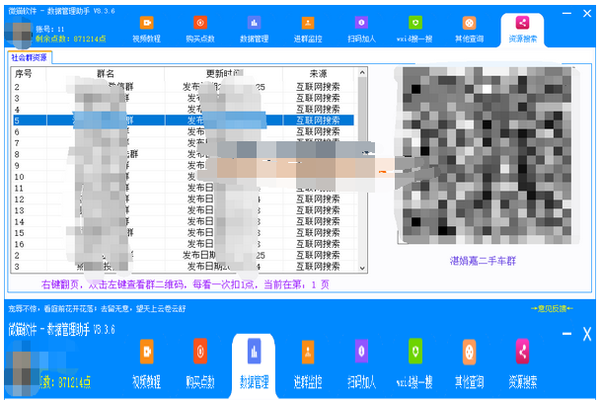Click the list scrollbar down arrow
The image size is (601, 400).
pyautogui.click(x=362, y=267)
